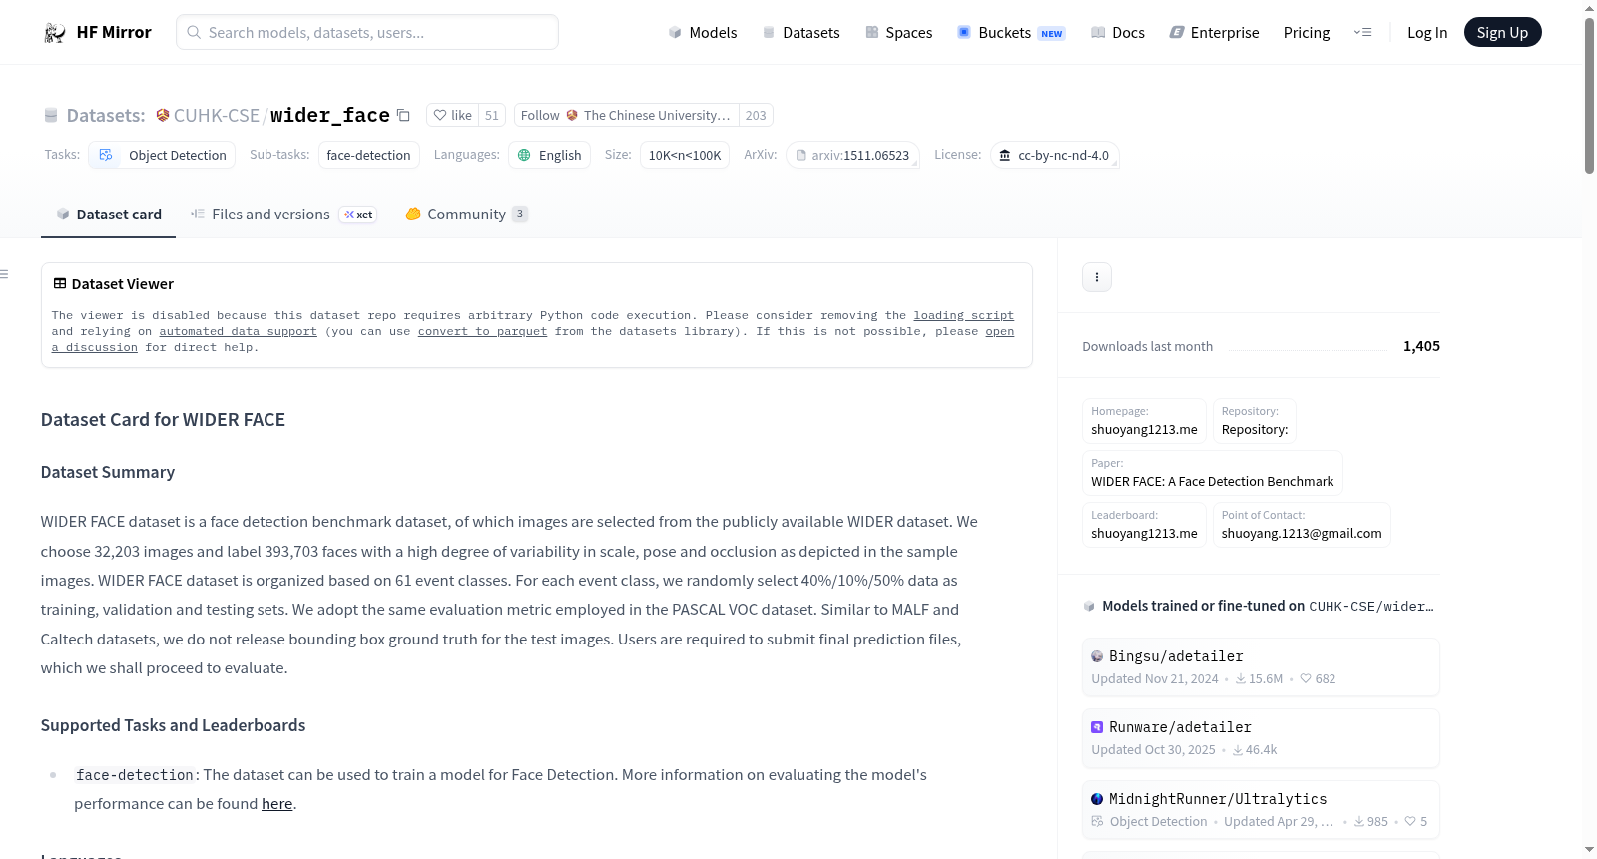Open Docs in the top navigation
The image size is (1597, 859).
(x=1118, y=33)
